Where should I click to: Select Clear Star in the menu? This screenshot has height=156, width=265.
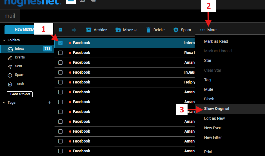(x=213, y=70)
